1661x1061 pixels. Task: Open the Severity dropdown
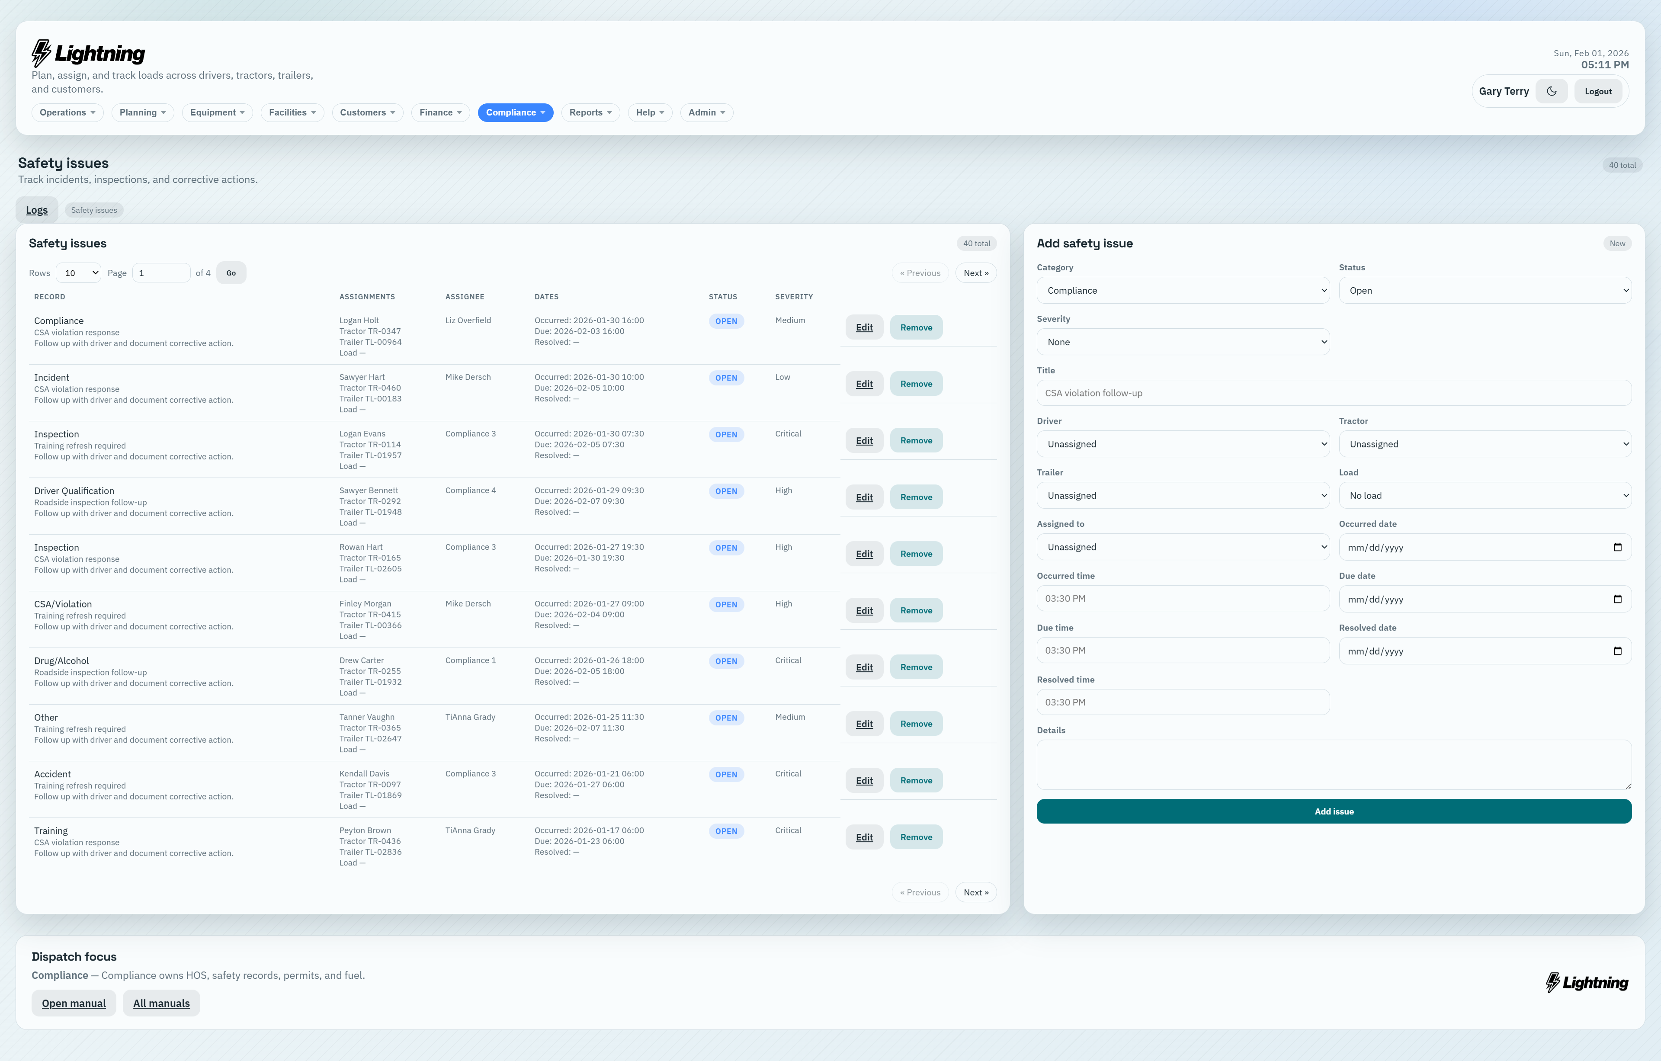point(1182,342)
